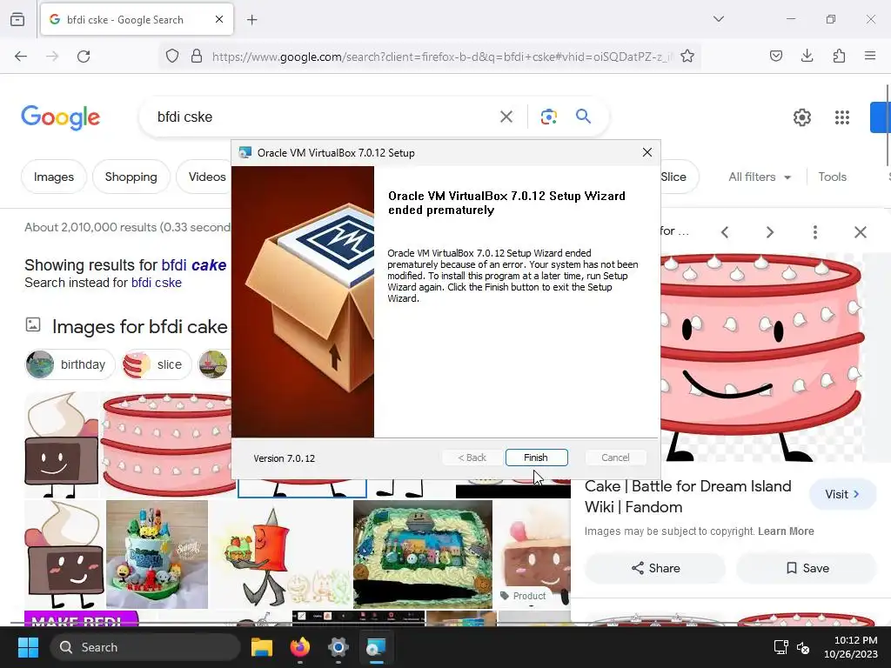Click the Share button in image panel
The height and width of the screenshot is (668, 891).
pos(655,568)
